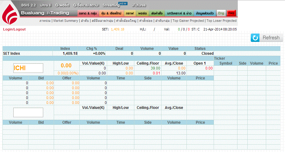This screenshot has width=285, height=152.
Task: Open Top Loser Projected link
Action: coord(221,21)
